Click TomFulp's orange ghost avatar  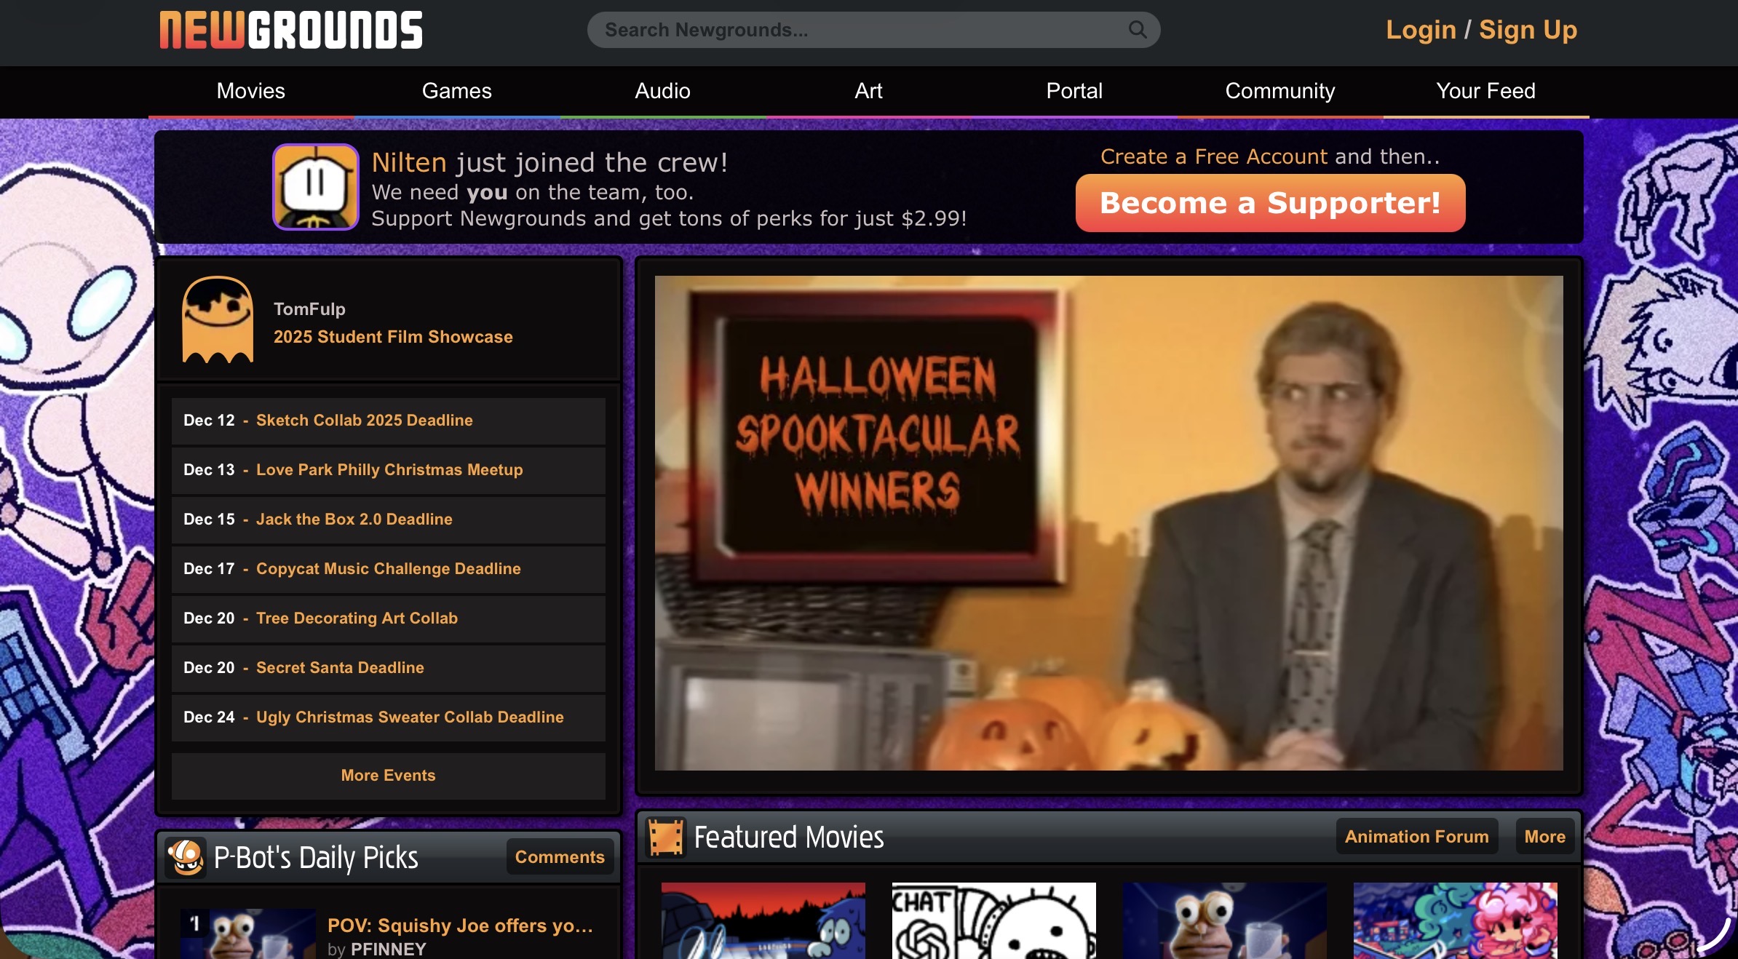point(218,319)
